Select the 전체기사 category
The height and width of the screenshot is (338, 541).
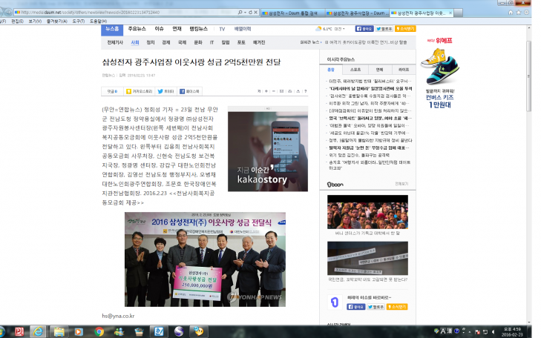tap(115, 42)
